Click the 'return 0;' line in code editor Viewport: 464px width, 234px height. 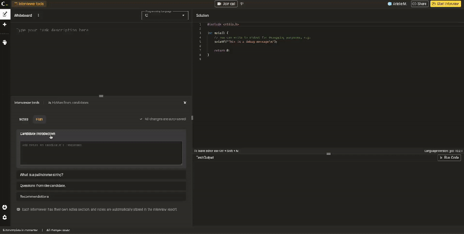pos(222,50)
